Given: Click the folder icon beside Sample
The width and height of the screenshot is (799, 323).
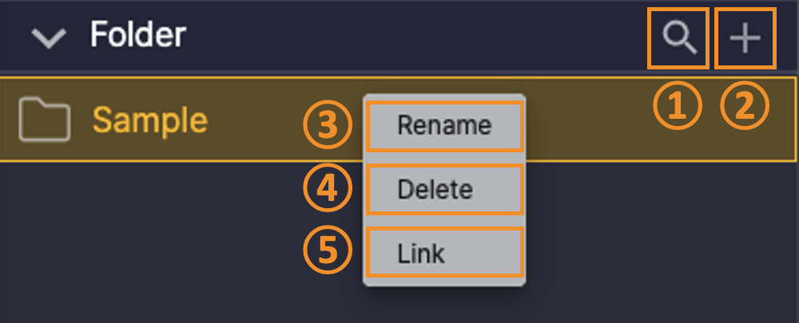Looking at the screenshot, I should click(45, 120).
